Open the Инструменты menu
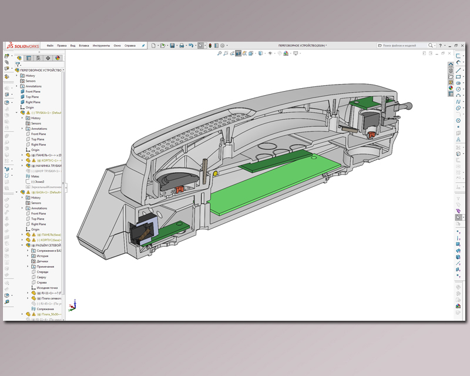The width and height of the screenshot is (470, 376). tap(100, 45)
